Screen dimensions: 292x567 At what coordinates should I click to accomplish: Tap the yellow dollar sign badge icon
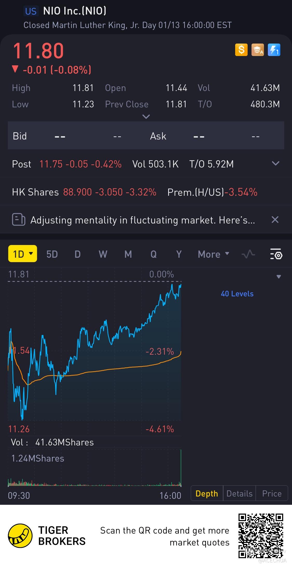[x=241, y=50]
